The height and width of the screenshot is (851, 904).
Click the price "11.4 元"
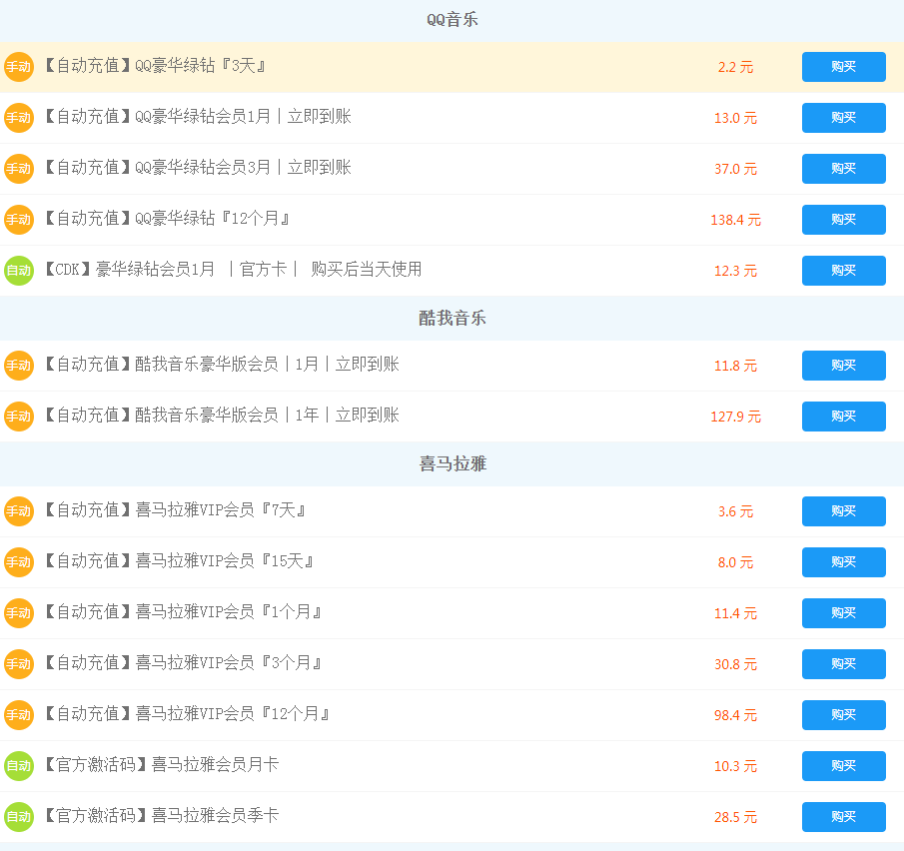(x=735, y=614)
